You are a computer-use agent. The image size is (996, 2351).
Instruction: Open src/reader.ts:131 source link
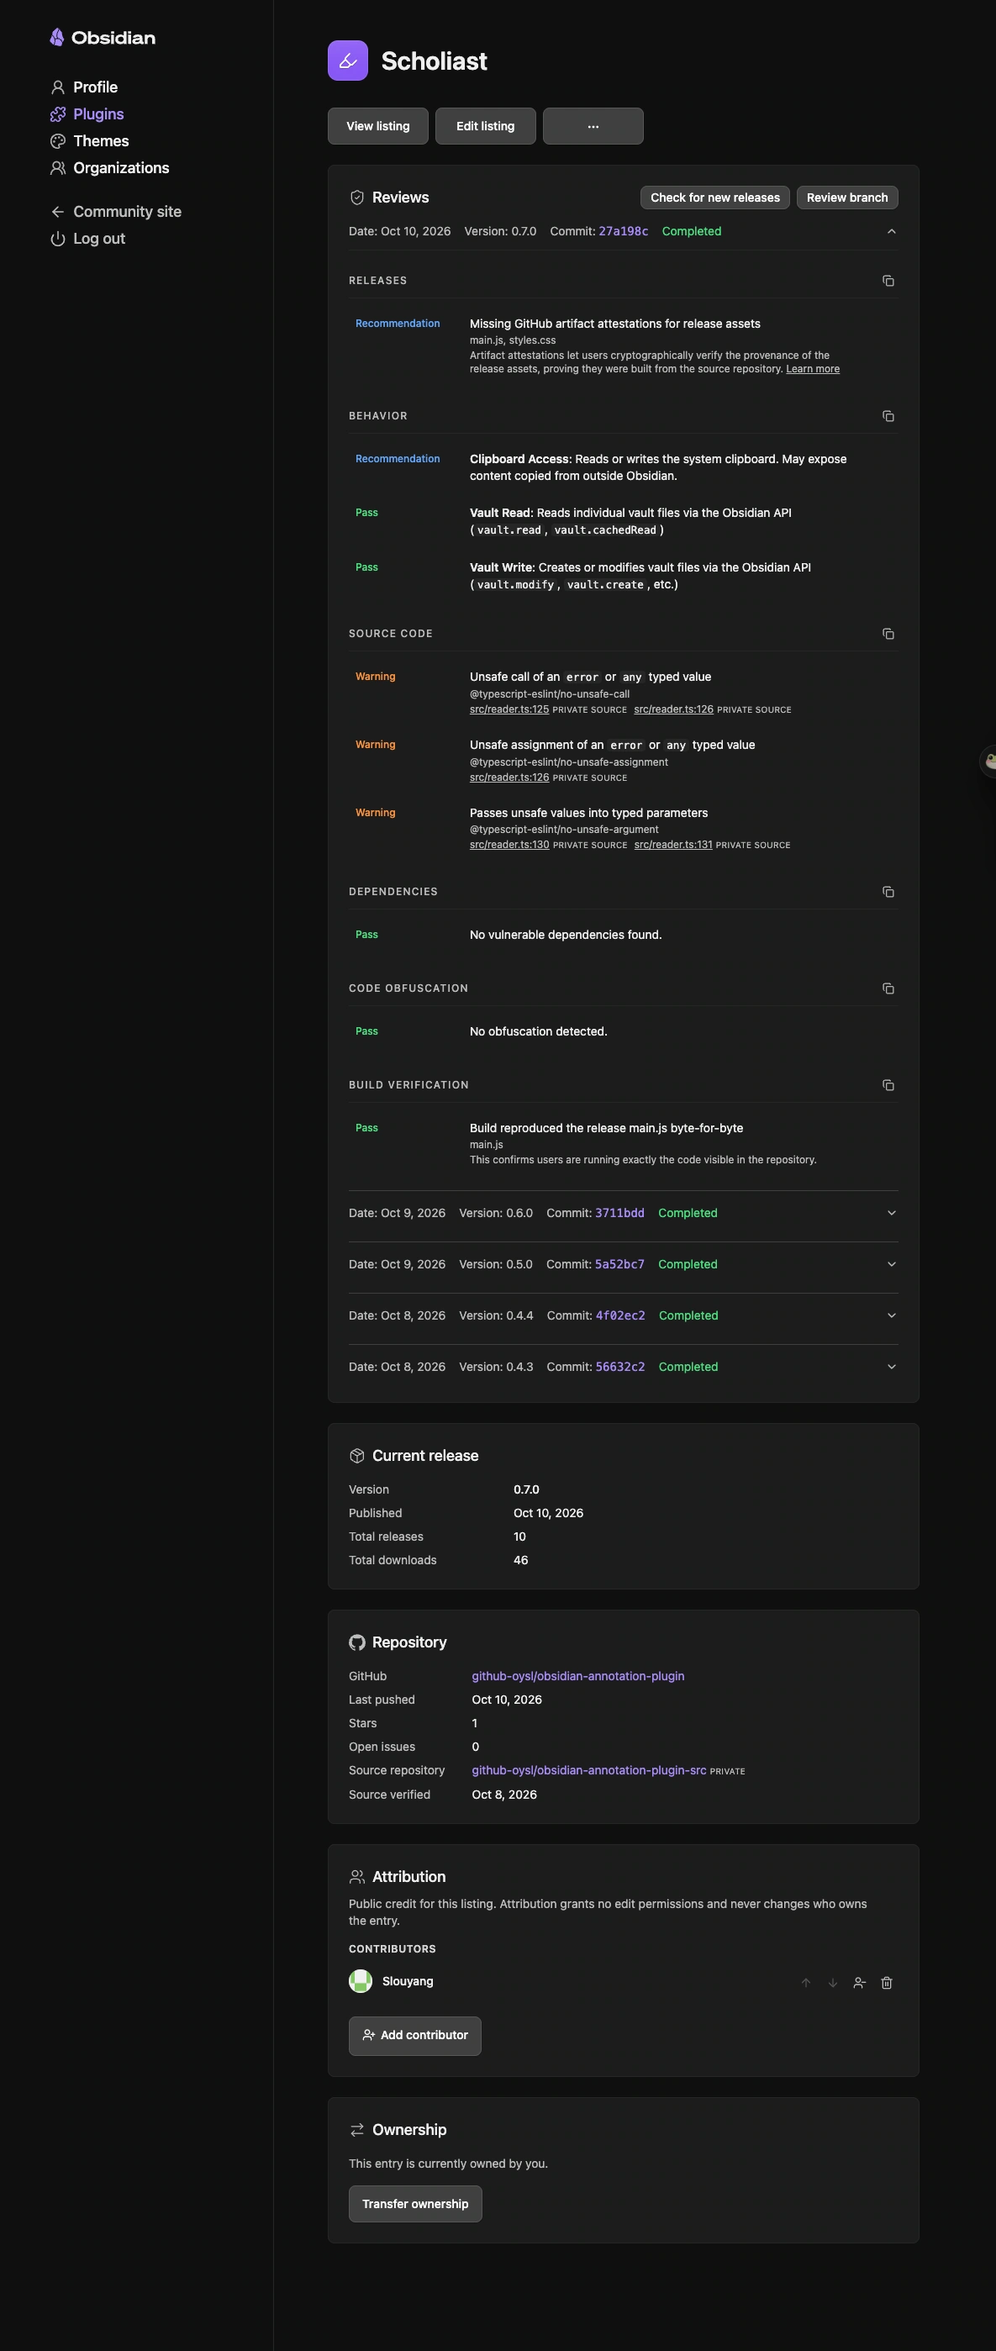[x=672, y=845]
